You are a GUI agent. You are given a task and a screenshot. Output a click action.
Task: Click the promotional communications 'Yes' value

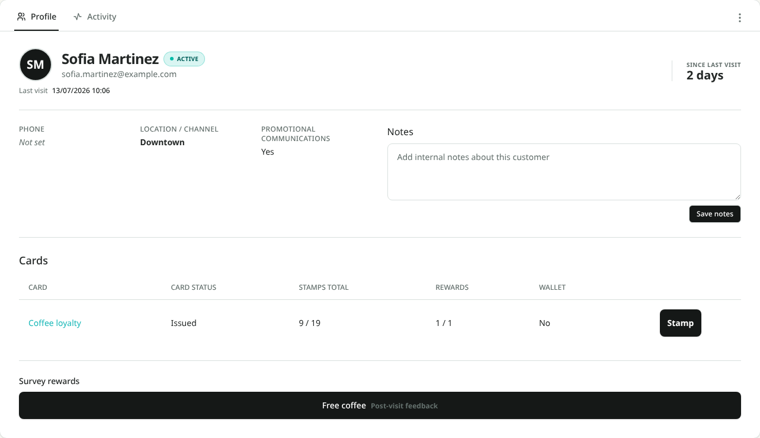pyautogui.click(x=268, y=152)
